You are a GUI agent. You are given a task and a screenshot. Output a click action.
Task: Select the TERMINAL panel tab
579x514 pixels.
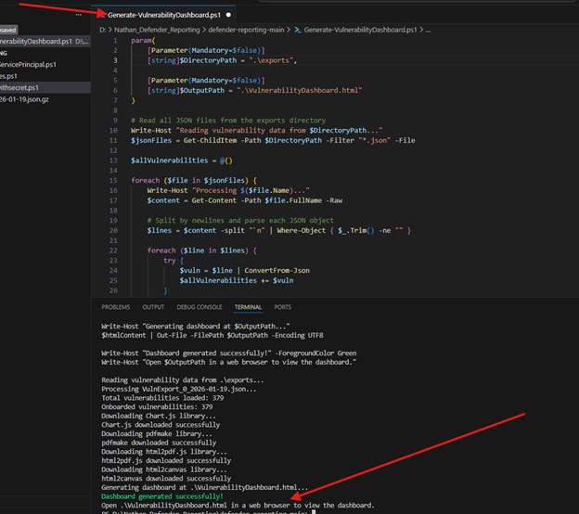coord(248,307)
